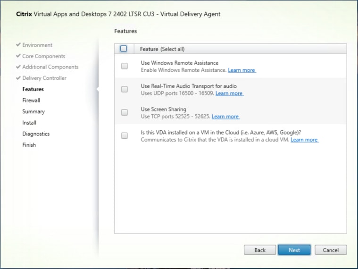
Task: Select the Summary step
Action: pyautogui.click(x=33, y=112)
